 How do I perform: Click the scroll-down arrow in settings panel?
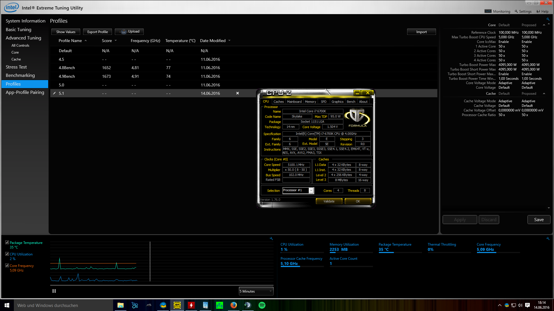pyautogui.click(x=549, y=208)
